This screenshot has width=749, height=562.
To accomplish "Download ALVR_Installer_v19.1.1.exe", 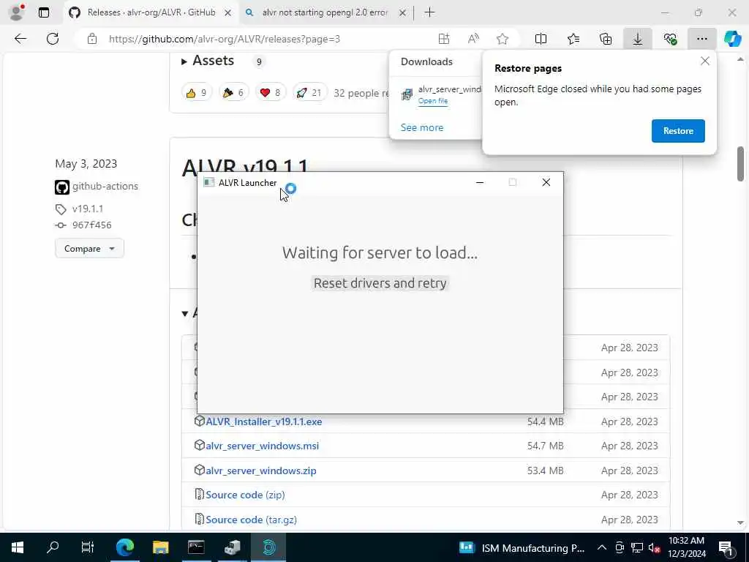I will 263,421.
